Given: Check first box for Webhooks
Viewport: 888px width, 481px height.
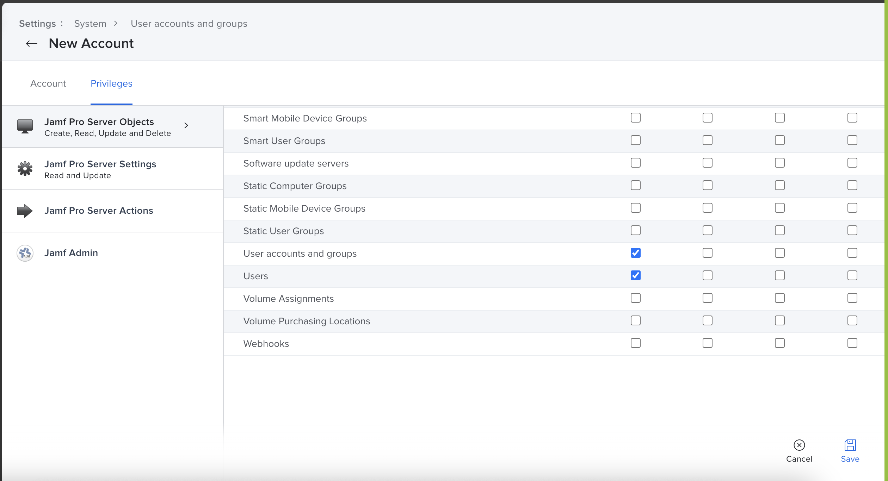Looking at the screenshot, I should coord(636,343).
